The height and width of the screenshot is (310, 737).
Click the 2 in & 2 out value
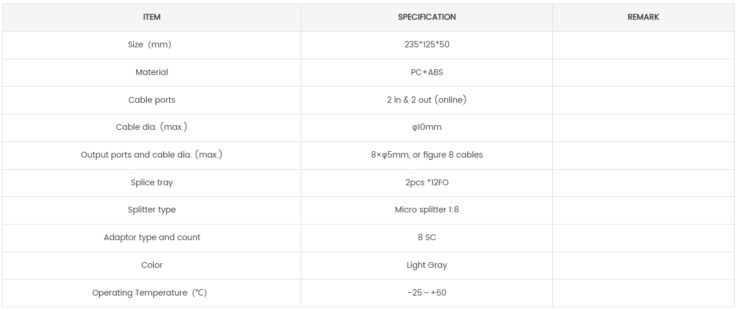coord(427,100)
